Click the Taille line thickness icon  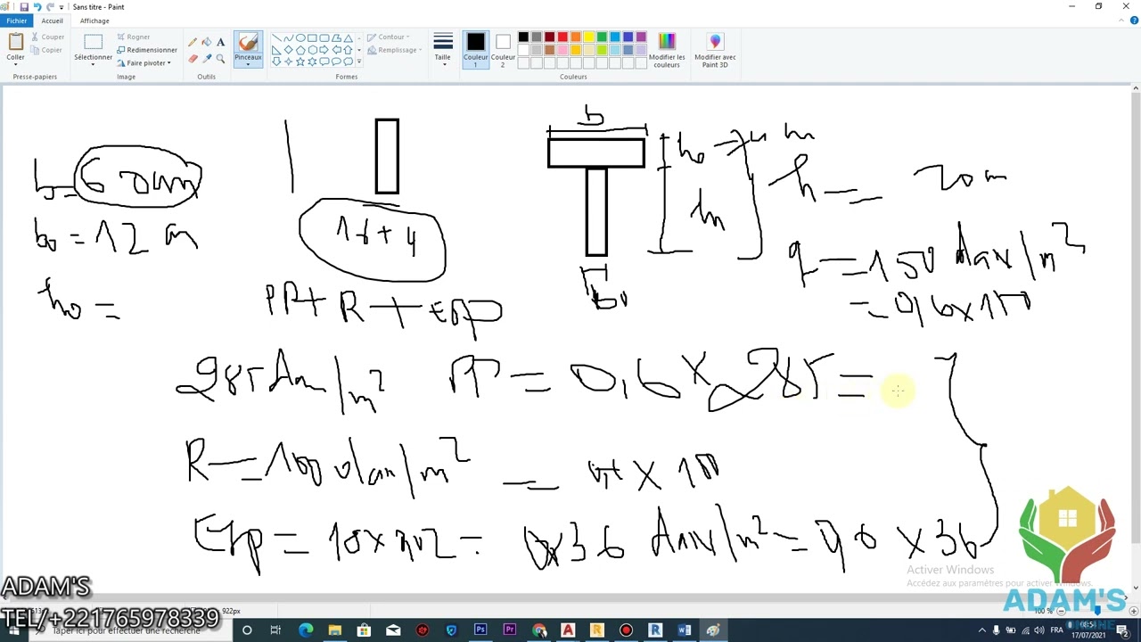point(443,42)
